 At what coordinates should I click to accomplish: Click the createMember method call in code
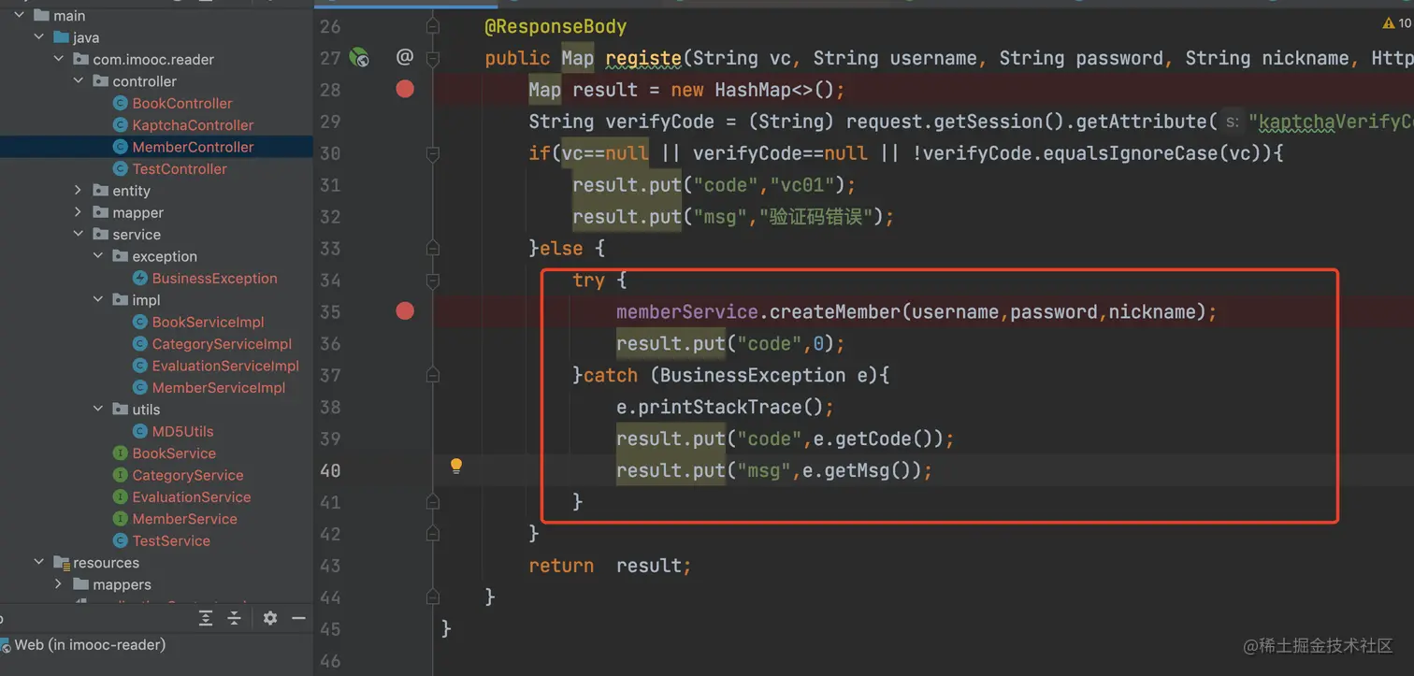coord(835,311)
